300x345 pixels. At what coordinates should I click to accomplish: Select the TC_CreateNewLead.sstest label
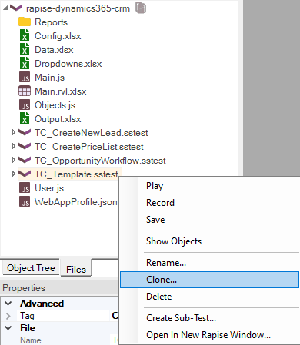[92, 133]
